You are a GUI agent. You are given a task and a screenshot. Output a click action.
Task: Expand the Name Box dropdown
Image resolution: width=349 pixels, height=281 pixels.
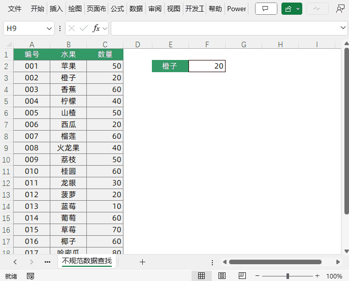(x=49, y=28)
